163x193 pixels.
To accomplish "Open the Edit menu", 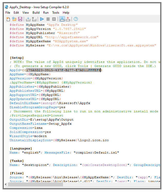I will coord(16,13).
